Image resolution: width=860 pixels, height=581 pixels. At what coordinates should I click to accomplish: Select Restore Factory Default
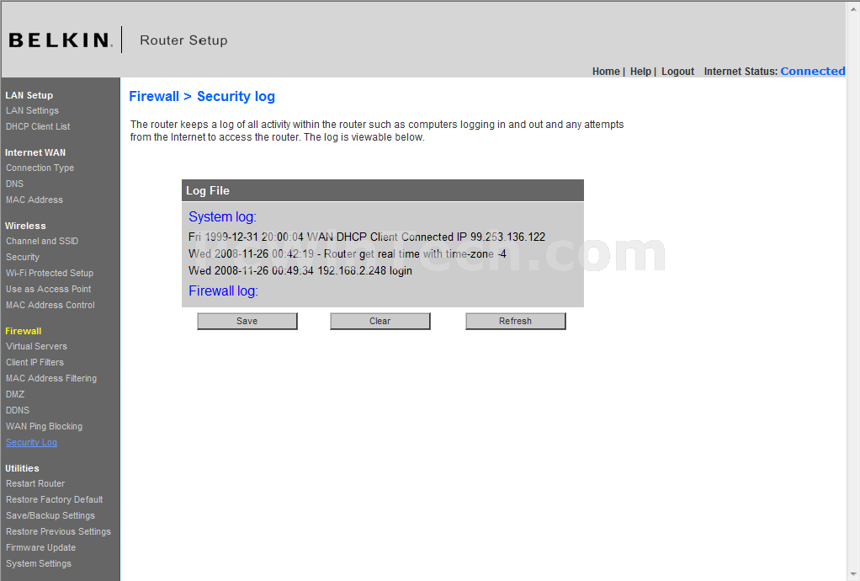(x=55, y=499)
